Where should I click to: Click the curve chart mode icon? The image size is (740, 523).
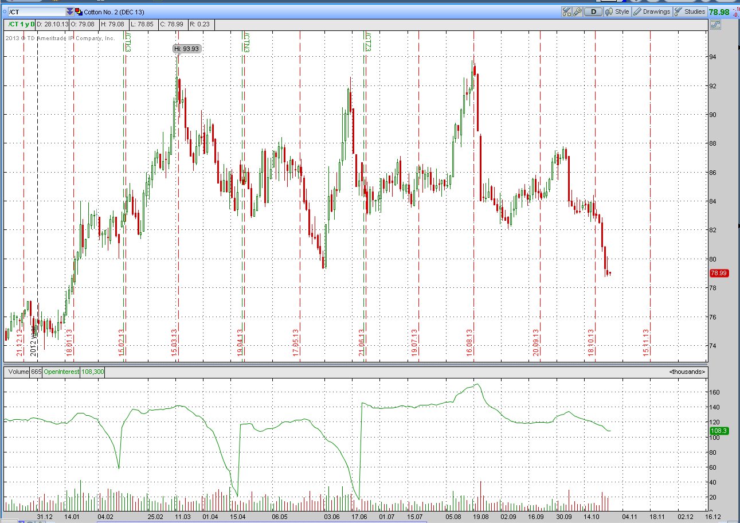tap(715, 25)
